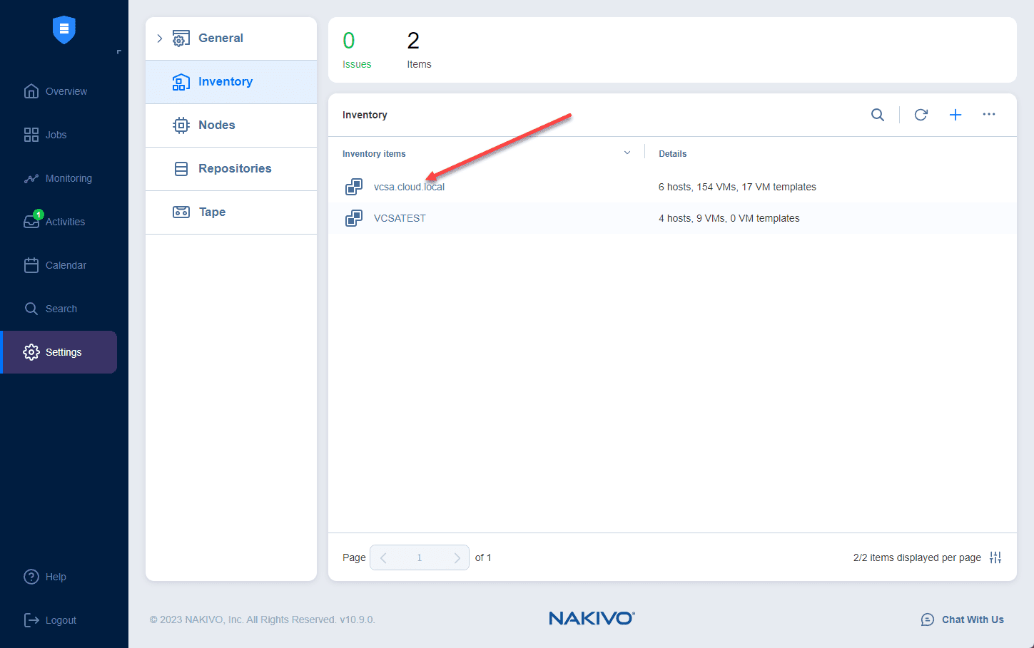
Task: Open the Overview home icon
Action: 31,91
